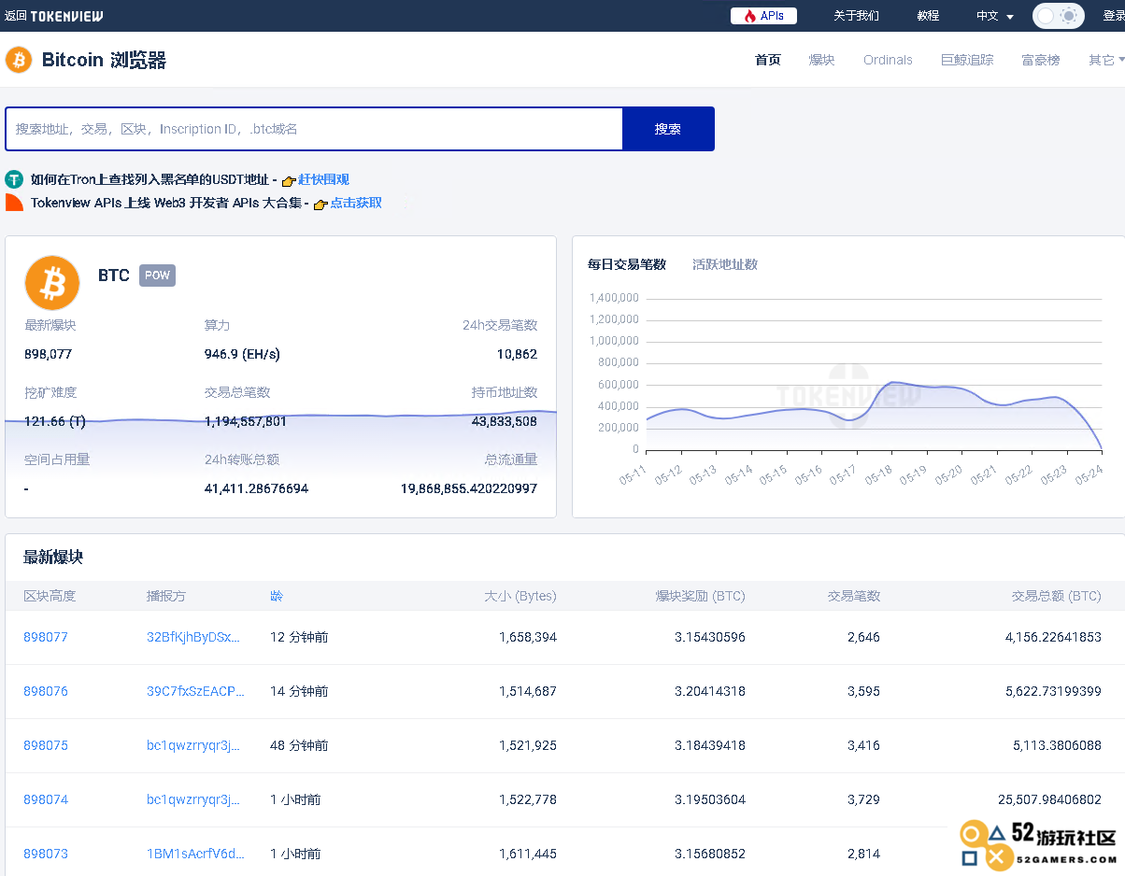Click circulating supply 19,868,855.420220997
The height and width of the screenshot is (876, 1125).
pyautogui.click(x=469, y=488)
